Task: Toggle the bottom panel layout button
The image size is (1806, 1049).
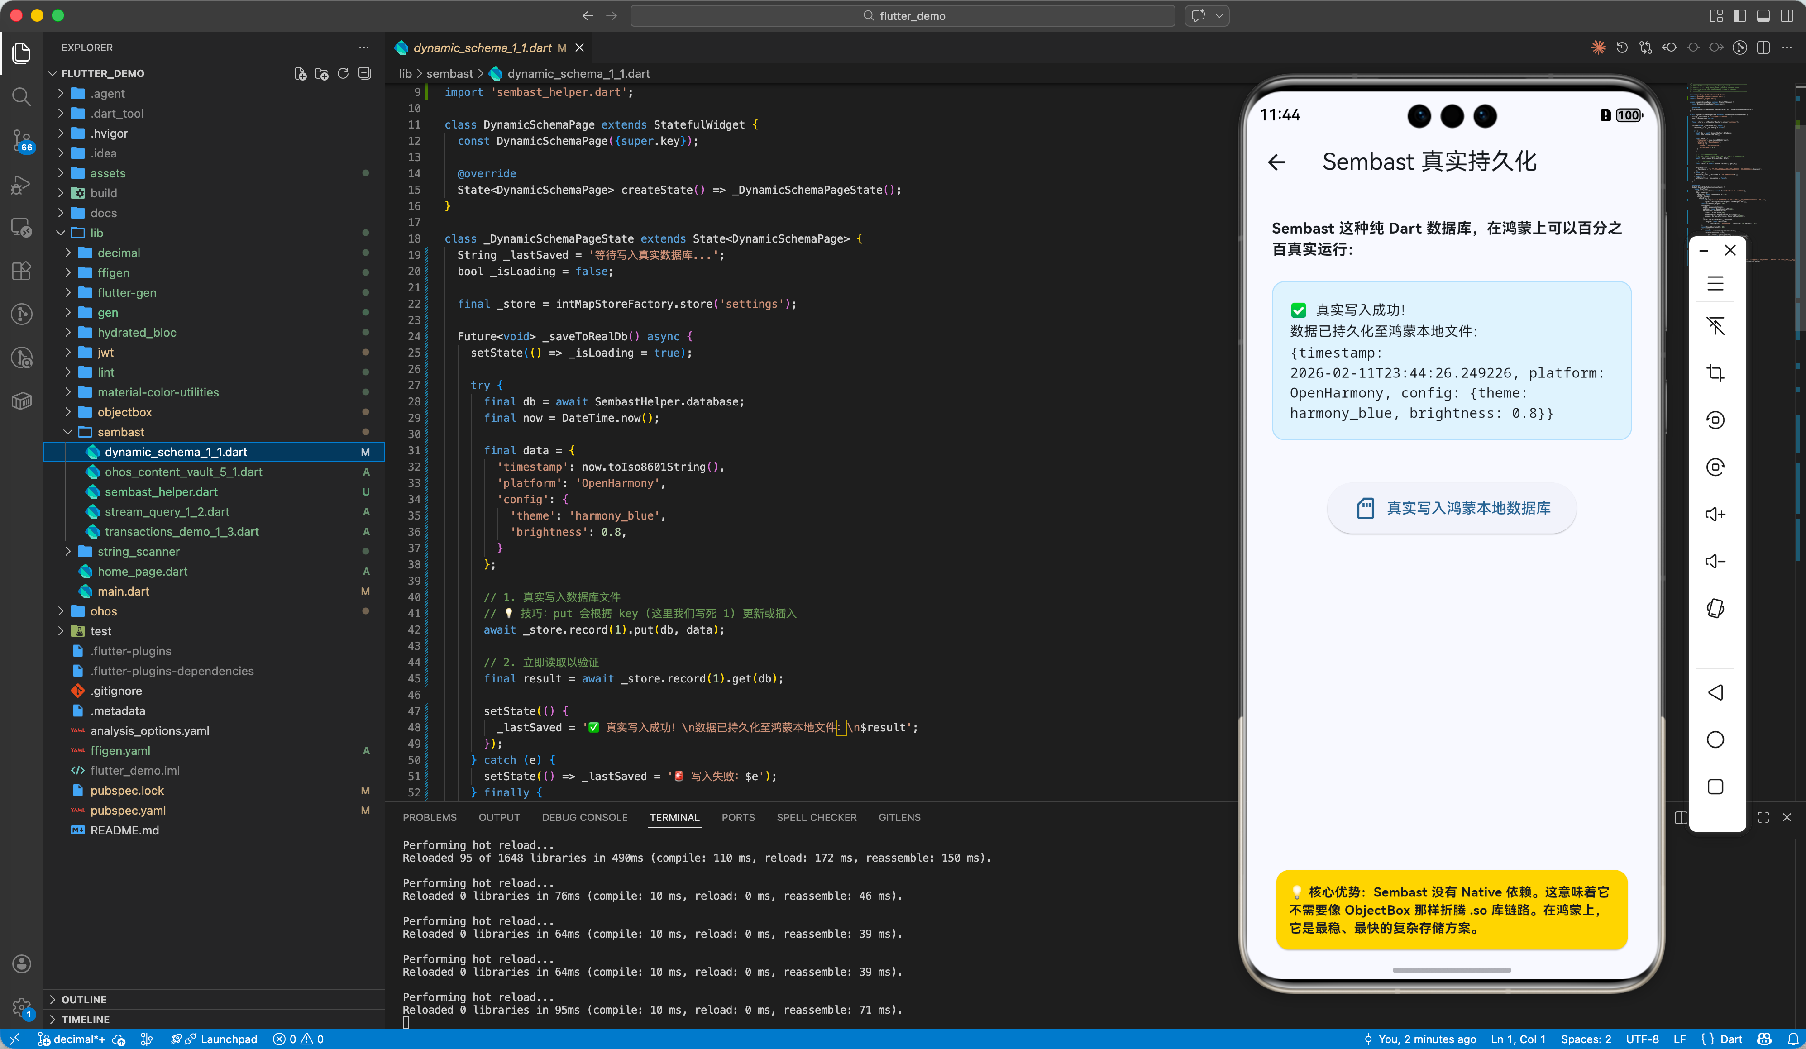Action: (1763, 16)
